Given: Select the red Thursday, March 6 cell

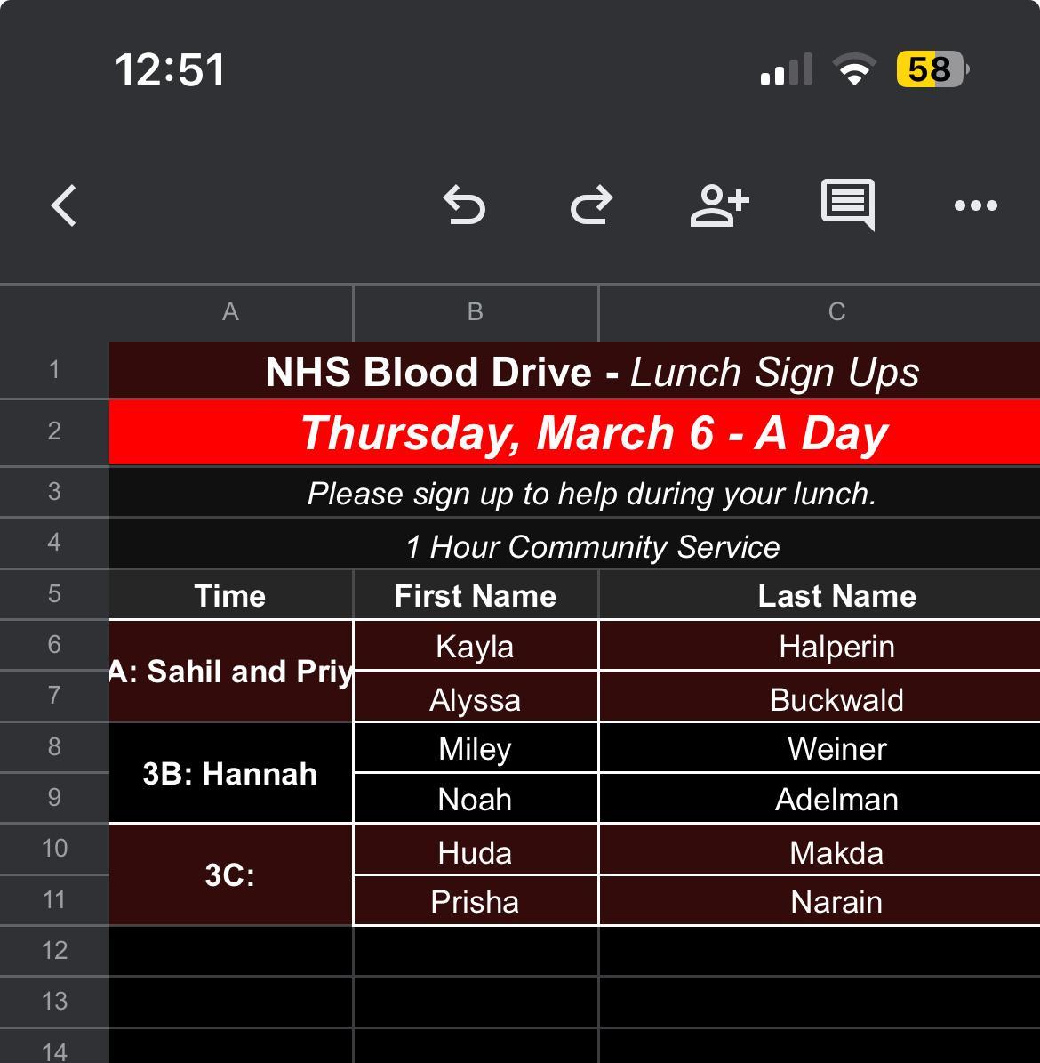Looking at the screenshot, I should tap(593, 433).
